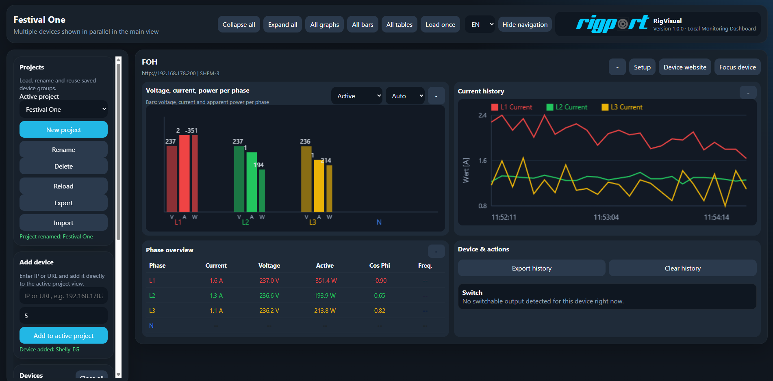Open the Festival One active project dropdown
Image resolution: width=773 pixels, height=381 pixels.
[x=63, y=109]
